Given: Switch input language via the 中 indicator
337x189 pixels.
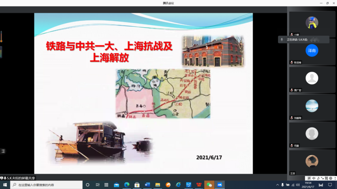Looking at the screenshot, I should pyautogui.click(x=313, y=178).
